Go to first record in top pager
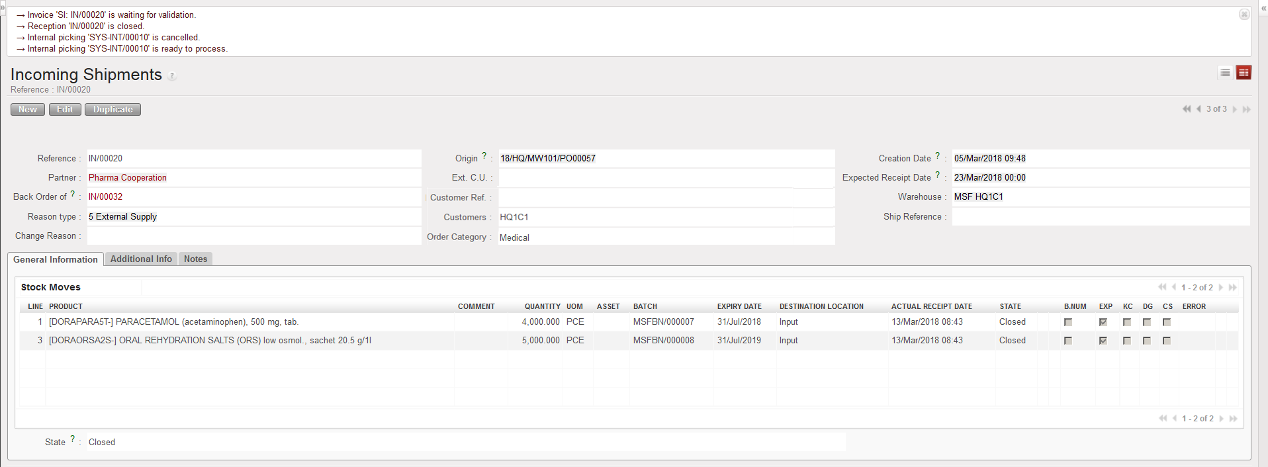Viewport: 1268px width, 467px height. click(1186, 109)
